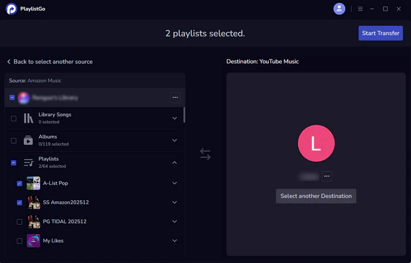Click the '2 playlists selected.' heading

click(x=205, y=33)
